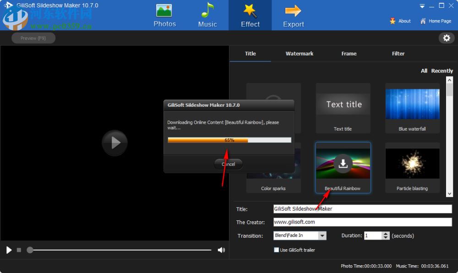Open the settings gear menu
Image resolution: width=458 pixels, height=273 pixels.
447,38
